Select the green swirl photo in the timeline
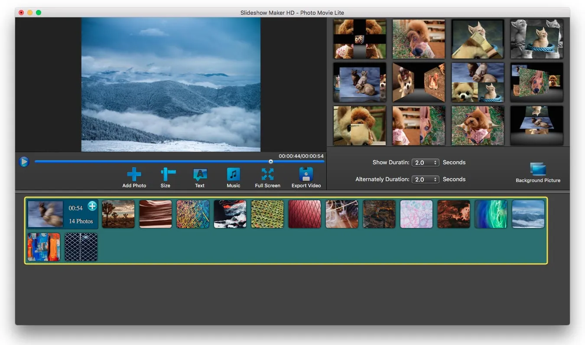This screenshot has height=345, width=585. coord(491,214)
